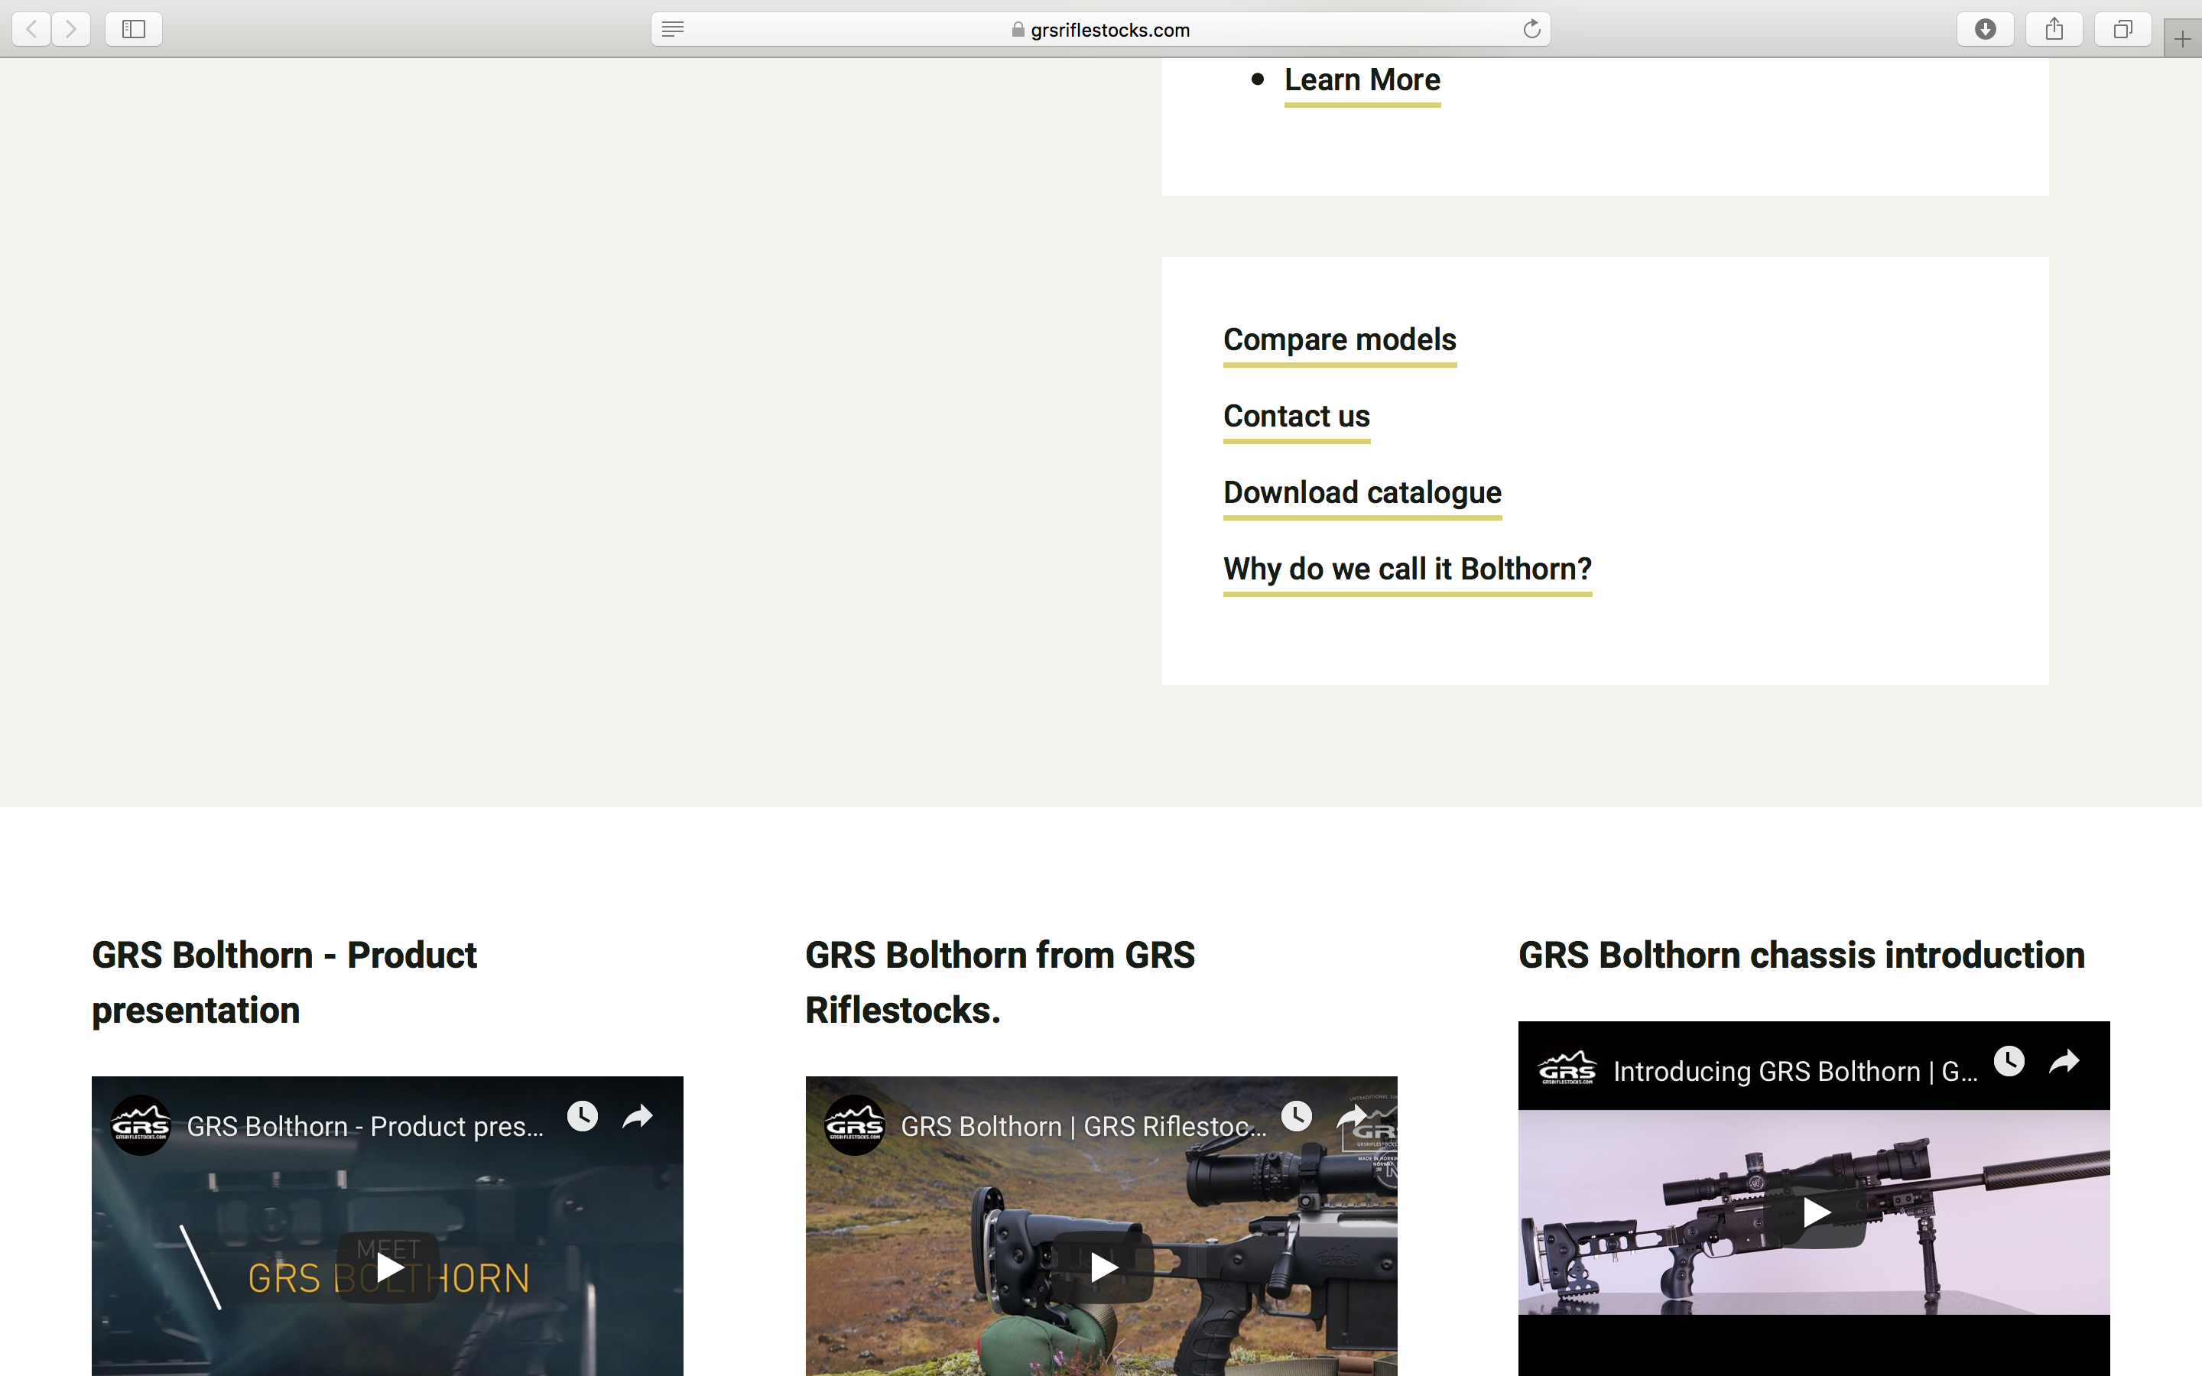2202x1376 pixels.
Task: Show all tabs overview
Action: tap(2122, 29)
